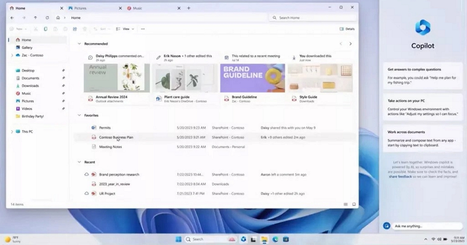Click the Share icon in the toolbar
The width and height of the screenshot is (467, 245).
coord(75,29)
